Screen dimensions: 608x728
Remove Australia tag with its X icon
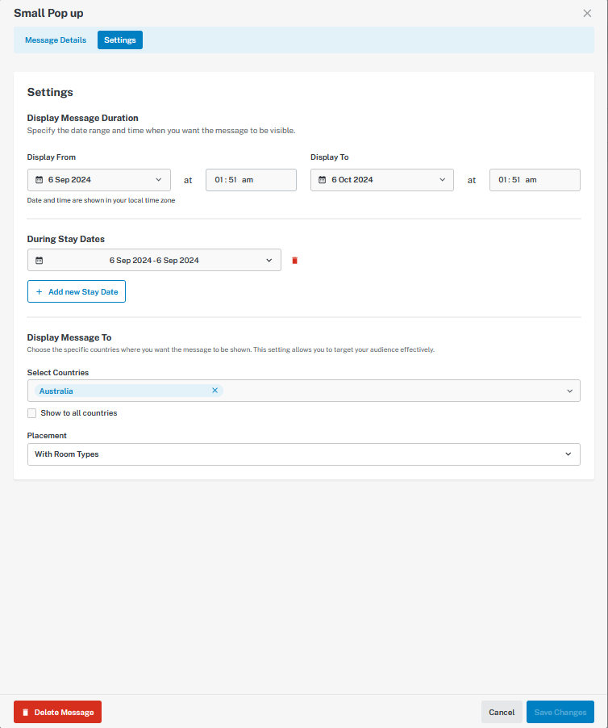(x=214, y=391)
